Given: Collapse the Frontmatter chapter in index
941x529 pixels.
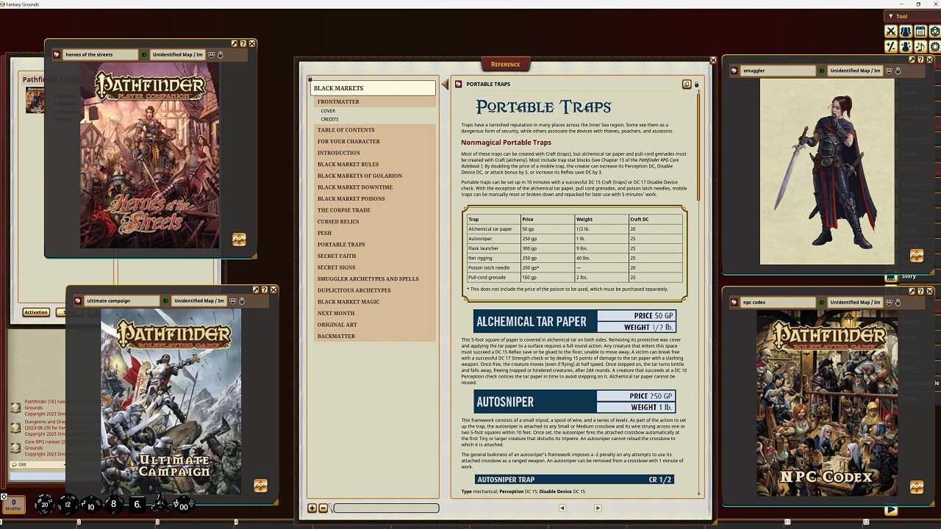Looking at the screenshot, I should pyautogui.click(x=338, y=101).
